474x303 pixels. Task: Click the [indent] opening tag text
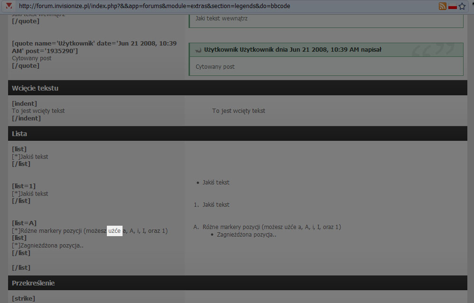(x=24, y=103)
